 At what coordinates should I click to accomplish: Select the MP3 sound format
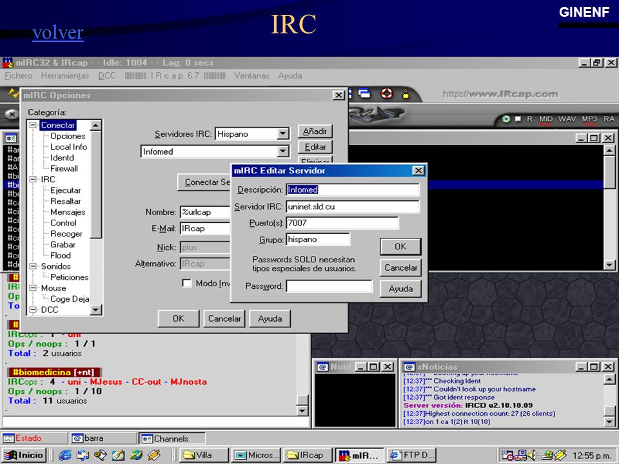click(589, 119)
